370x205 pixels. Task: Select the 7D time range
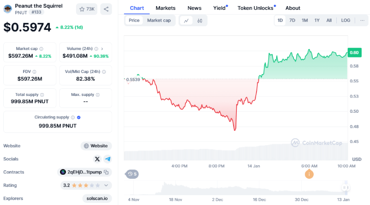tap(292, 20)
